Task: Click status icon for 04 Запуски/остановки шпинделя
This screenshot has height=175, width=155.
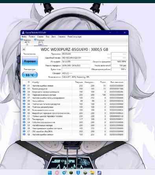Action: [x=24, y=92]
